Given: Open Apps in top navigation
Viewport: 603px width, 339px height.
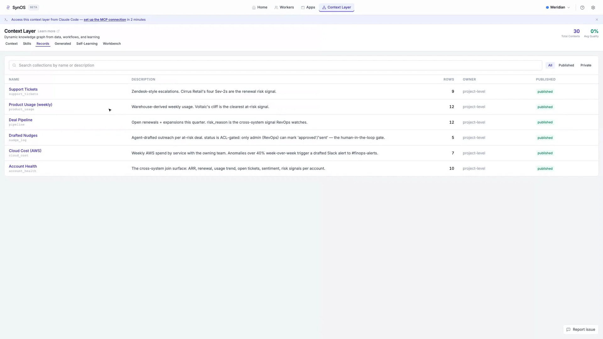Looking at the screenshot, I should [x=308, y=7].
